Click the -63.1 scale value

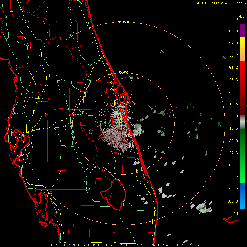tap(232, 165)
